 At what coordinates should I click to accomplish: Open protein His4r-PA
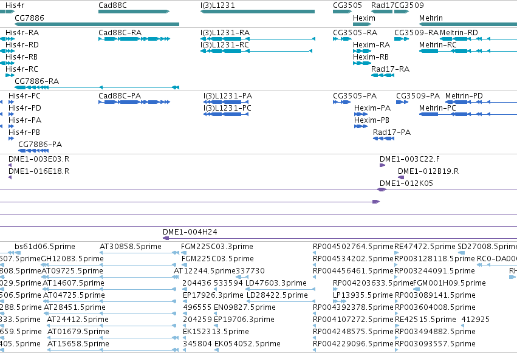[x=25, y=120]
